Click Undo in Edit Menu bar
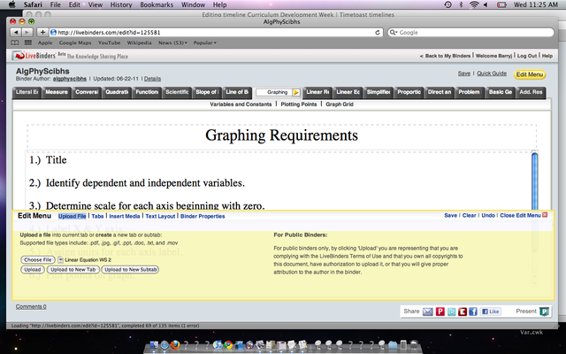Viewport: 566px width, 354px height. click(x=488, y=215)
